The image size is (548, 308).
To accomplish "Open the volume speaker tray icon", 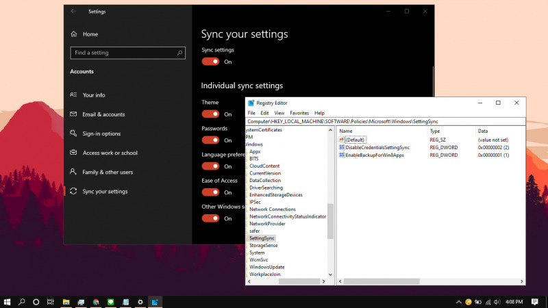I will 497,302.
